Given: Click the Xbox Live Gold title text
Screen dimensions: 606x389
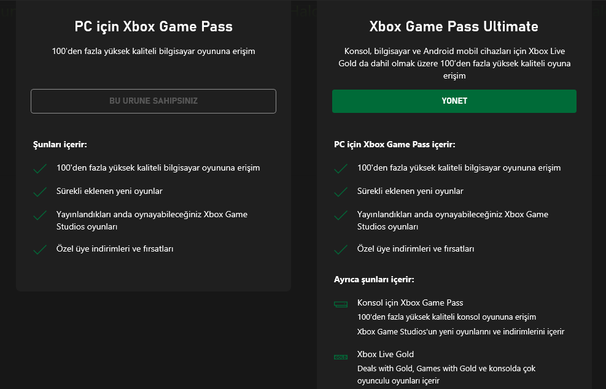Looking at the screenshot, I should click(x=386, y=354).
